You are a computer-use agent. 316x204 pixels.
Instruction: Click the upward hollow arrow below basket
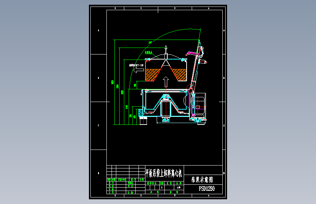(166, 82)
